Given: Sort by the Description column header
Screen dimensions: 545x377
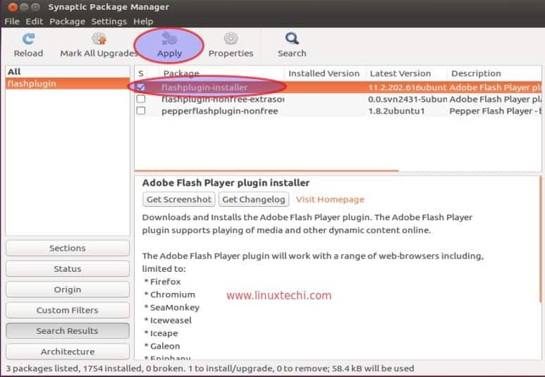Looking at the screenshot, I should point(494,73).
